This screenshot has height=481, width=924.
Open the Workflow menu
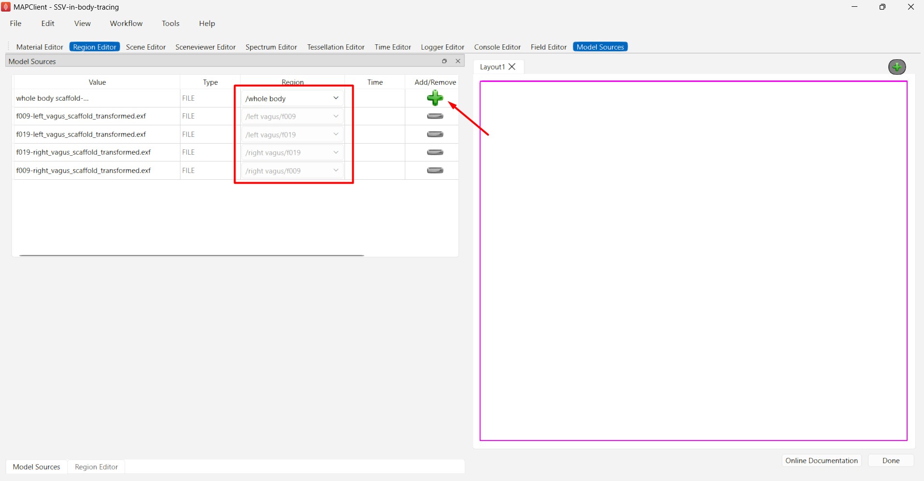click(126, 23)
